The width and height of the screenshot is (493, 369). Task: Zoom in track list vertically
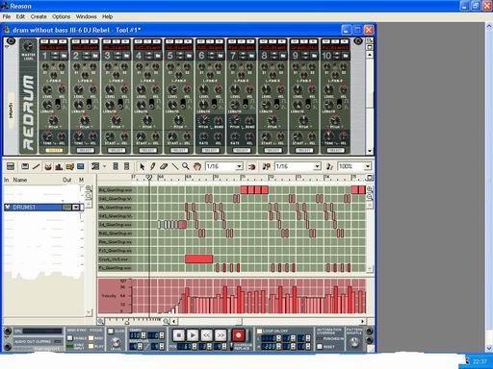tap(89, 188)
